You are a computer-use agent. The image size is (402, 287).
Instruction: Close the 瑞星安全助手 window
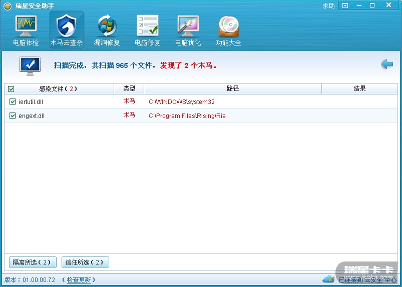pos(389,5)
